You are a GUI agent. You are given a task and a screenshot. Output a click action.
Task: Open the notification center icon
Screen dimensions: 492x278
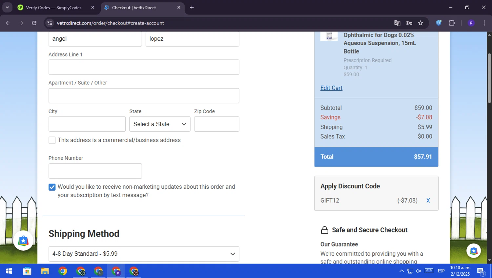click(481, 271)
